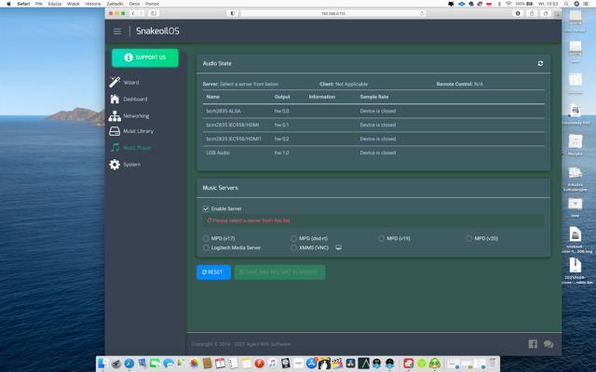Image resolution: width=596 pixels, height=372 pixels.
Task: Select the MPD (dsd-rt) radio button
Action: pyautogui.click(x=293, y=238)
